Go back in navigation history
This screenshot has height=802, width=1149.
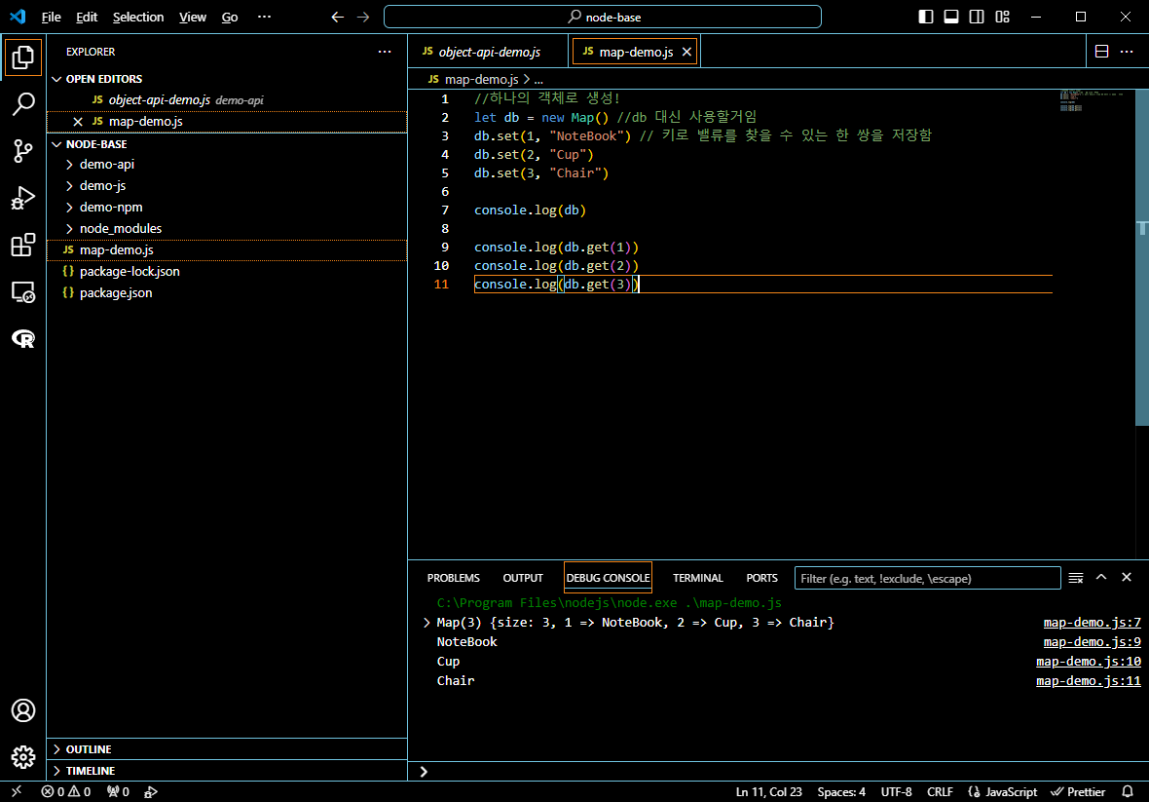337,17
